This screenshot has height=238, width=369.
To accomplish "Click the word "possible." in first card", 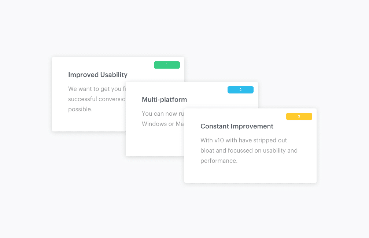I will pyautogui.click(x=80, y=109).
